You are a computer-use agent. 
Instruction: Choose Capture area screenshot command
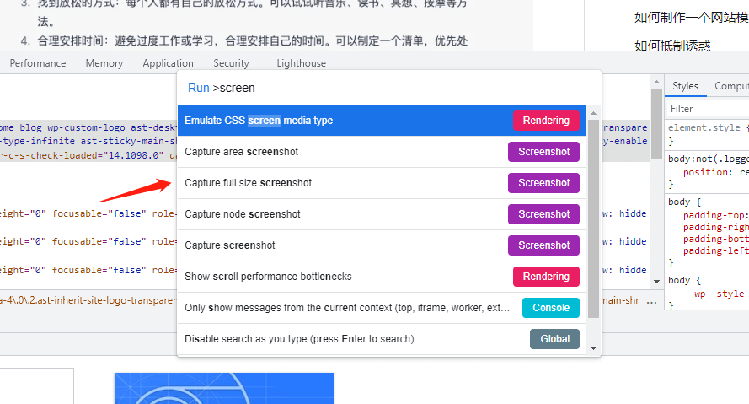(382, 152)
